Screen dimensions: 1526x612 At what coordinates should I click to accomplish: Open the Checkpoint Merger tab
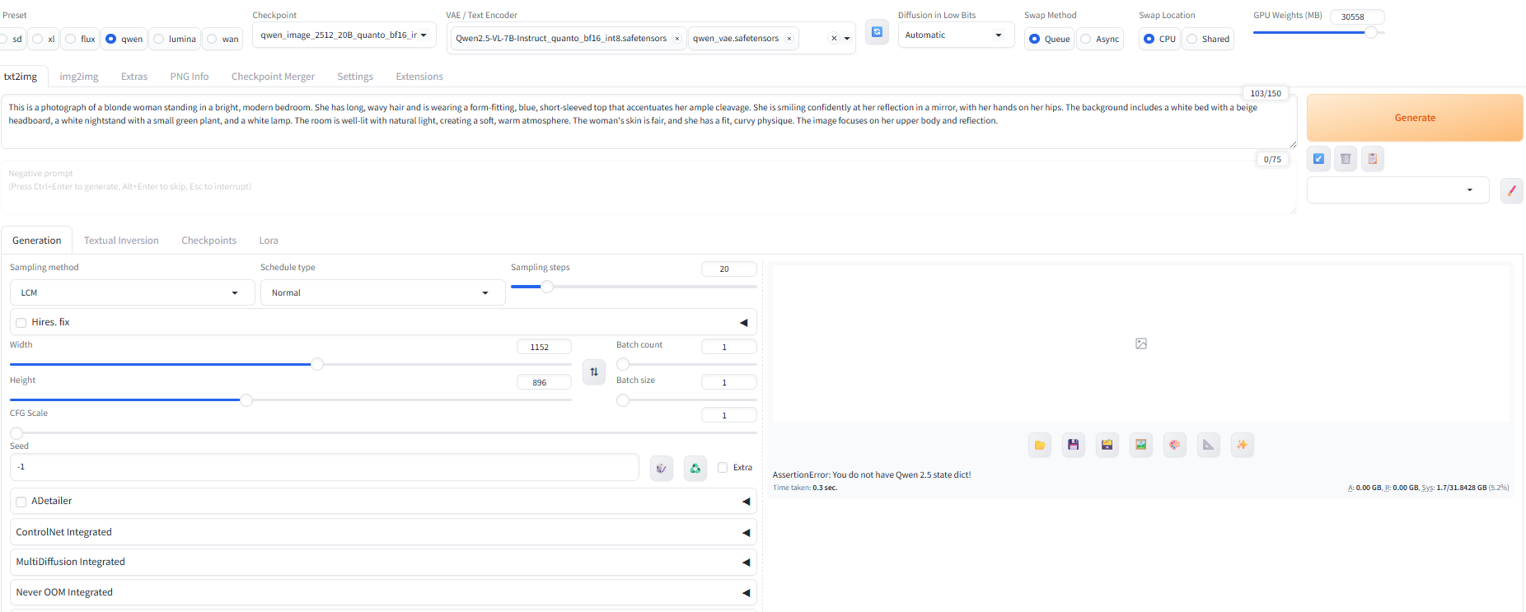point(273,77)
